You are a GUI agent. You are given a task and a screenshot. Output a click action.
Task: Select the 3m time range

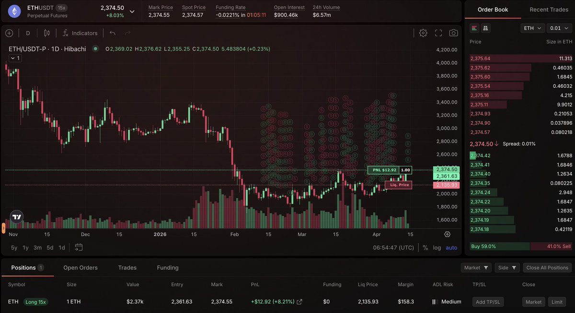(37, 248)
